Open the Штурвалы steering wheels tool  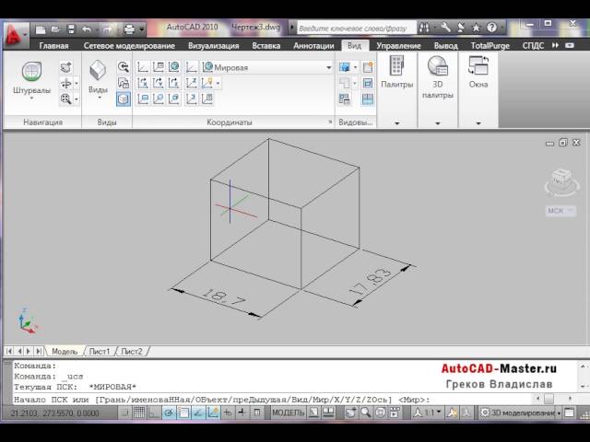(x=31, y=77)
